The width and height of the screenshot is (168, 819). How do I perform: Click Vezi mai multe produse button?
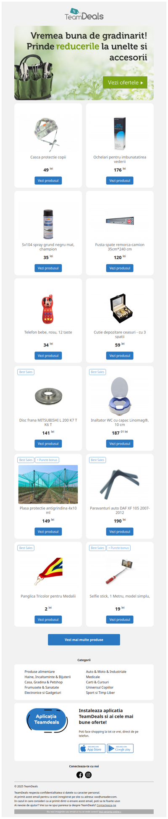tap(84, 640)
